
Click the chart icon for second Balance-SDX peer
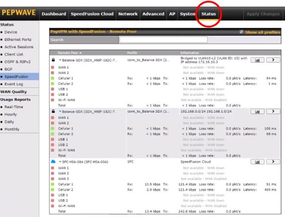[257, 111]
